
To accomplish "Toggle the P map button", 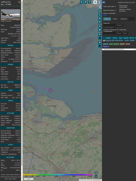I will (x=100, y=34).
